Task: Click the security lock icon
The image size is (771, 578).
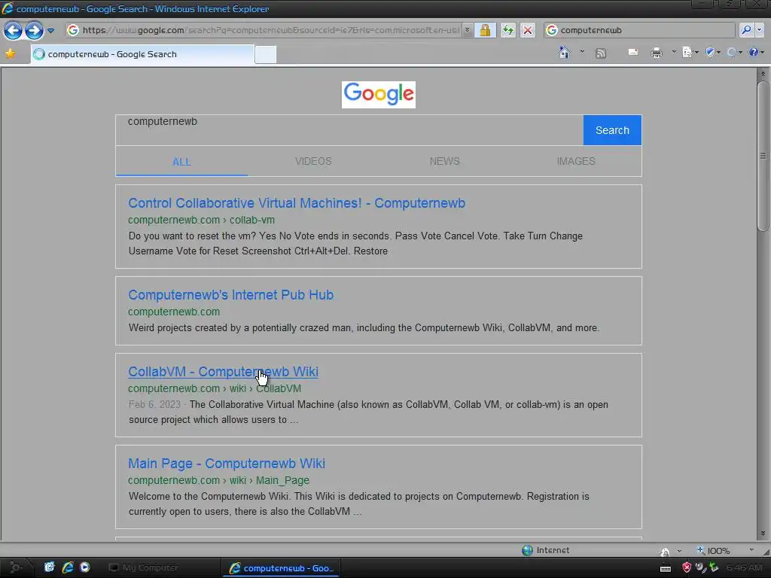Action: 485,30
